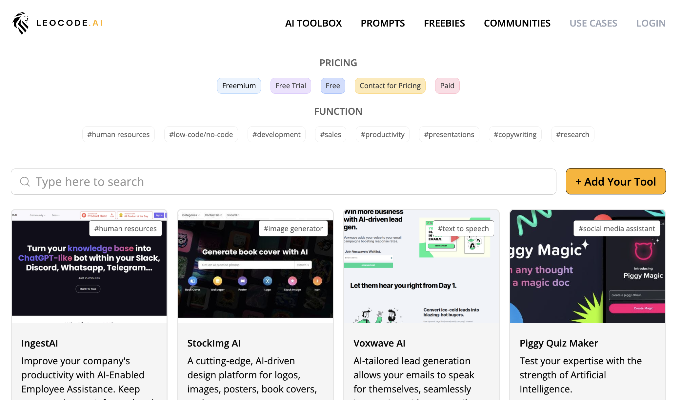Click the Leocode.AI lion logo

[21, 23]
